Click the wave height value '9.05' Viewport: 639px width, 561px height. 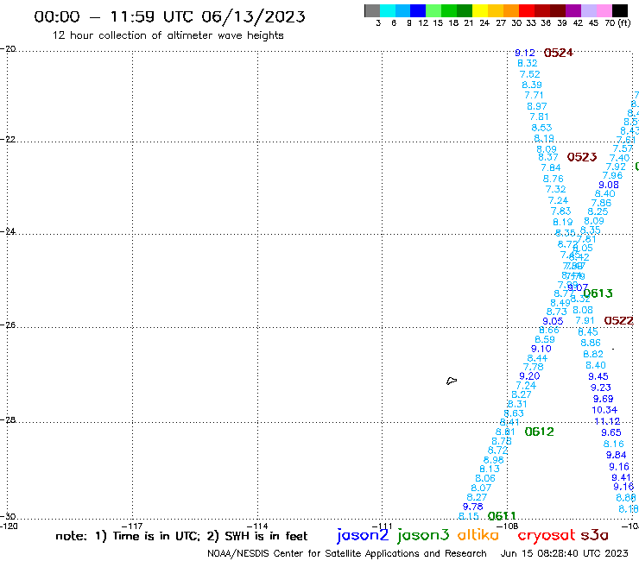click(x=553, y=321)
